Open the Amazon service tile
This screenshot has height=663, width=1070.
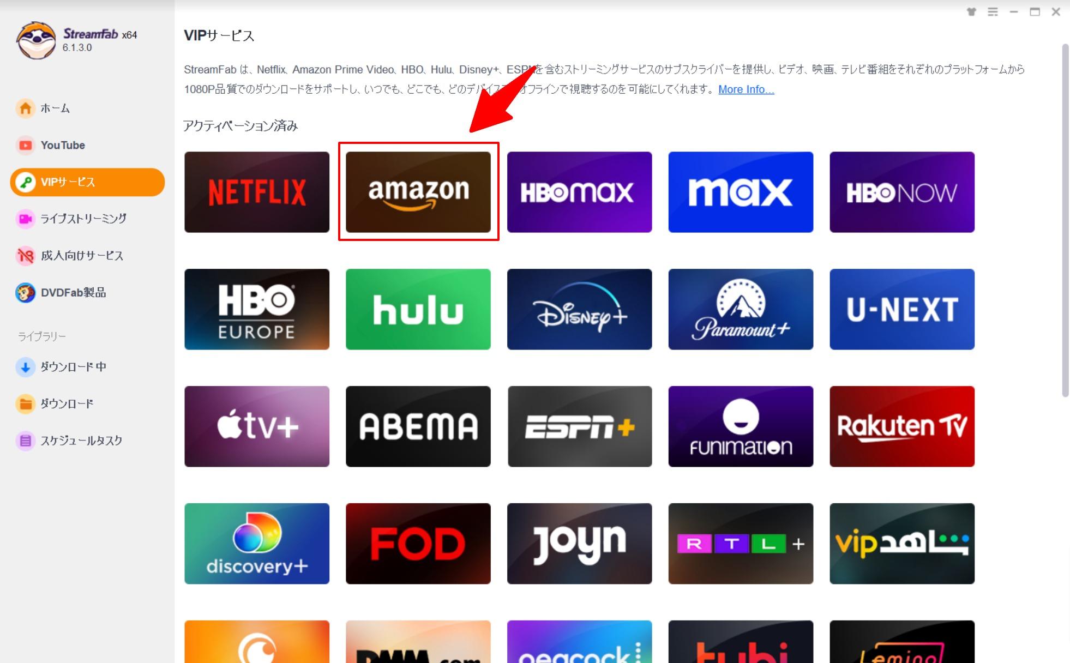[x=418, y=192]
